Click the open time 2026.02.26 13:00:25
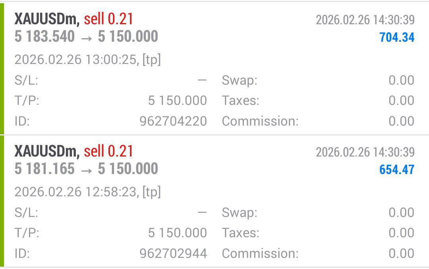The image size is (429, 269). click(x=76, y=60)
